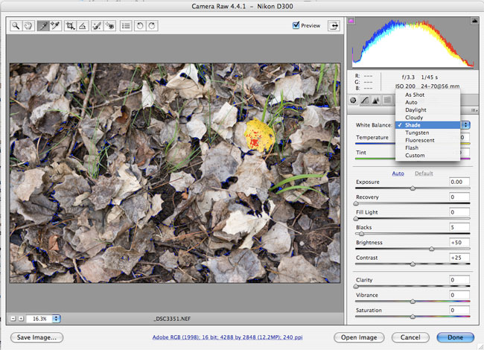484x350 pixels.
Task: Click the Saturation value field
Action: point(459,311)
